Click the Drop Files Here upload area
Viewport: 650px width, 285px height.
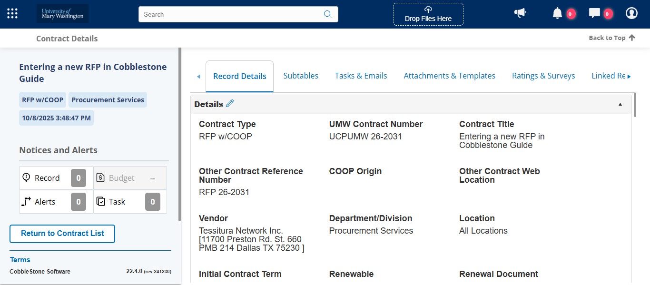click(x=428, y=14)
